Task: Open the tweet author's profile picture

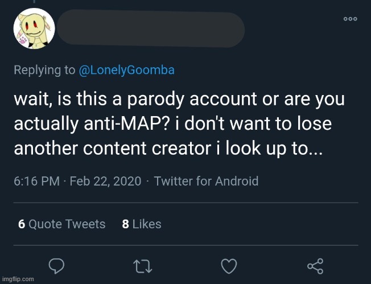Action: pyautogui.click(x=34, y=28)
